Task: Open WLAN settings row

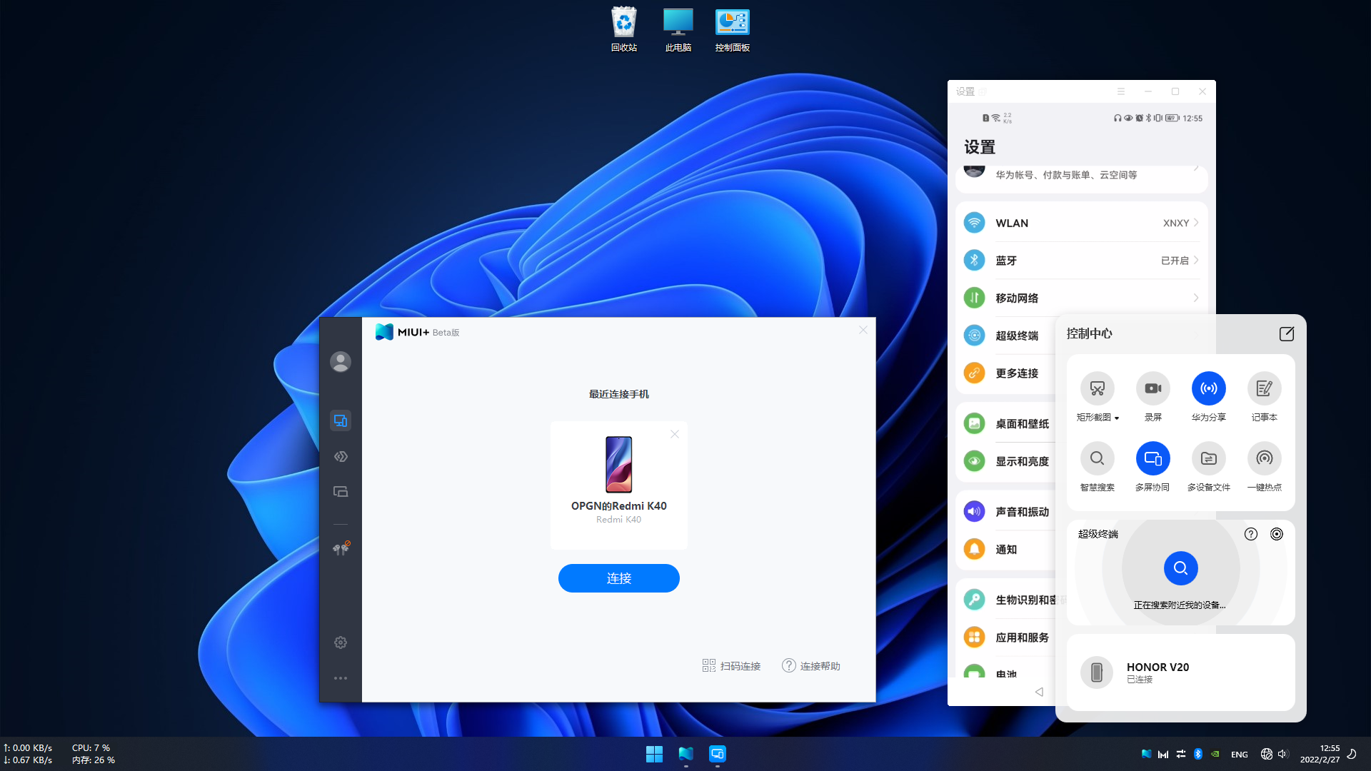Action: 1081,223
